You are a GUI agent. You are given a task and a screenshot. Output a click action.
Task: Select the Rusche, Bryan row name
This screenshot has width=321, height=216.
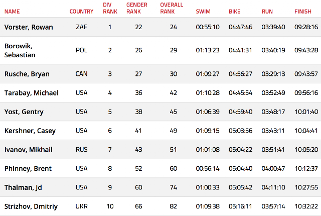[x=27, y=74]
